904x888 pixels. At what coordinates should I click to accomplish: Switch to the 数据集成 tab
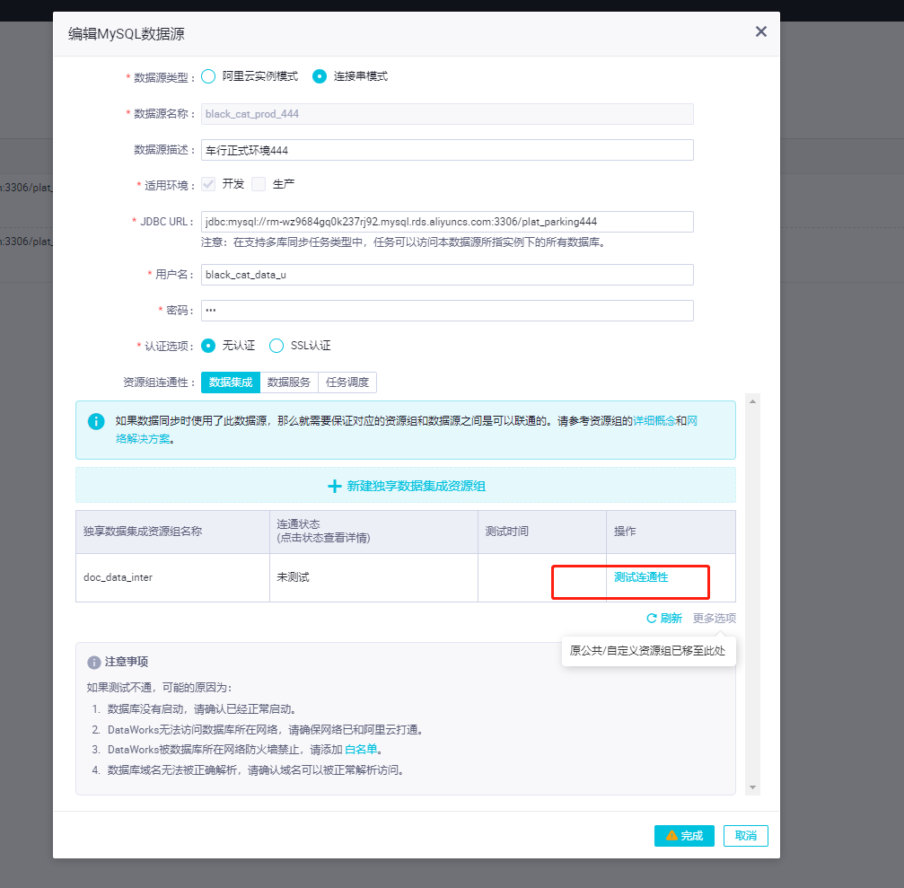(x=231, y=382)
